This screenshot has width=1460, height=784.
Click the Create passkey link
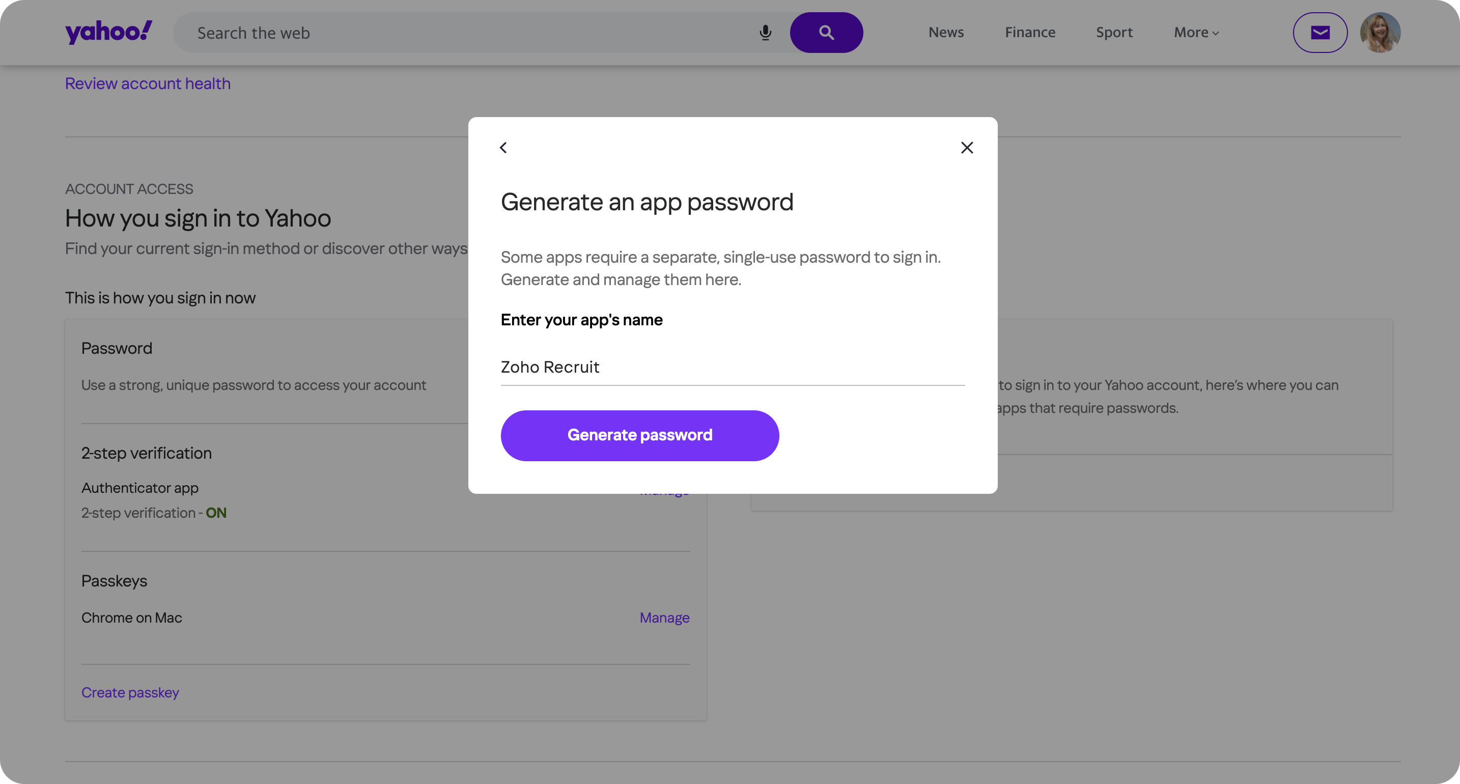[x=130, y=693]
